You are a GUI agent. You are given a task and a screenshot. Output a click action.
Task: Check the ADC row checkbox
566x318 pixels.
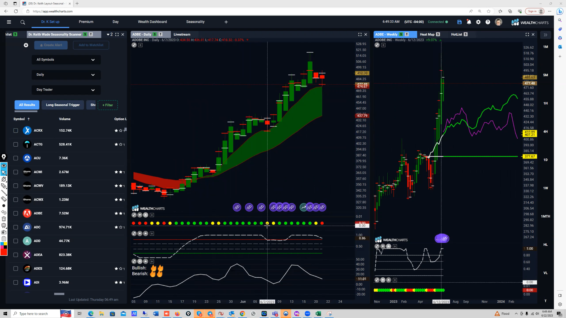[16, 227]
